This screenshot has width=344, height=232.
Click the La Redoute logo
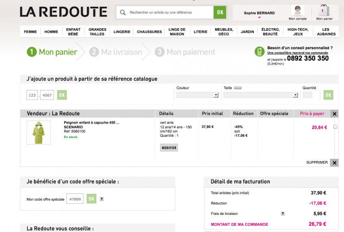(63, 12)
